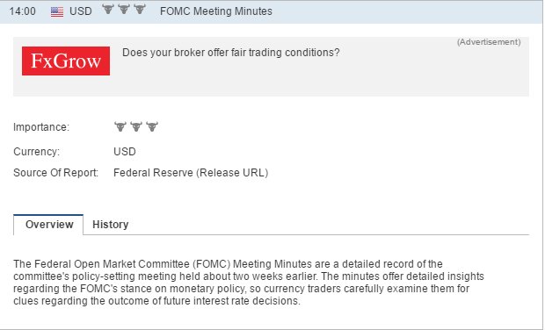
Task: Click the middle bull icon beside Importance
Action: coord(136,126)
